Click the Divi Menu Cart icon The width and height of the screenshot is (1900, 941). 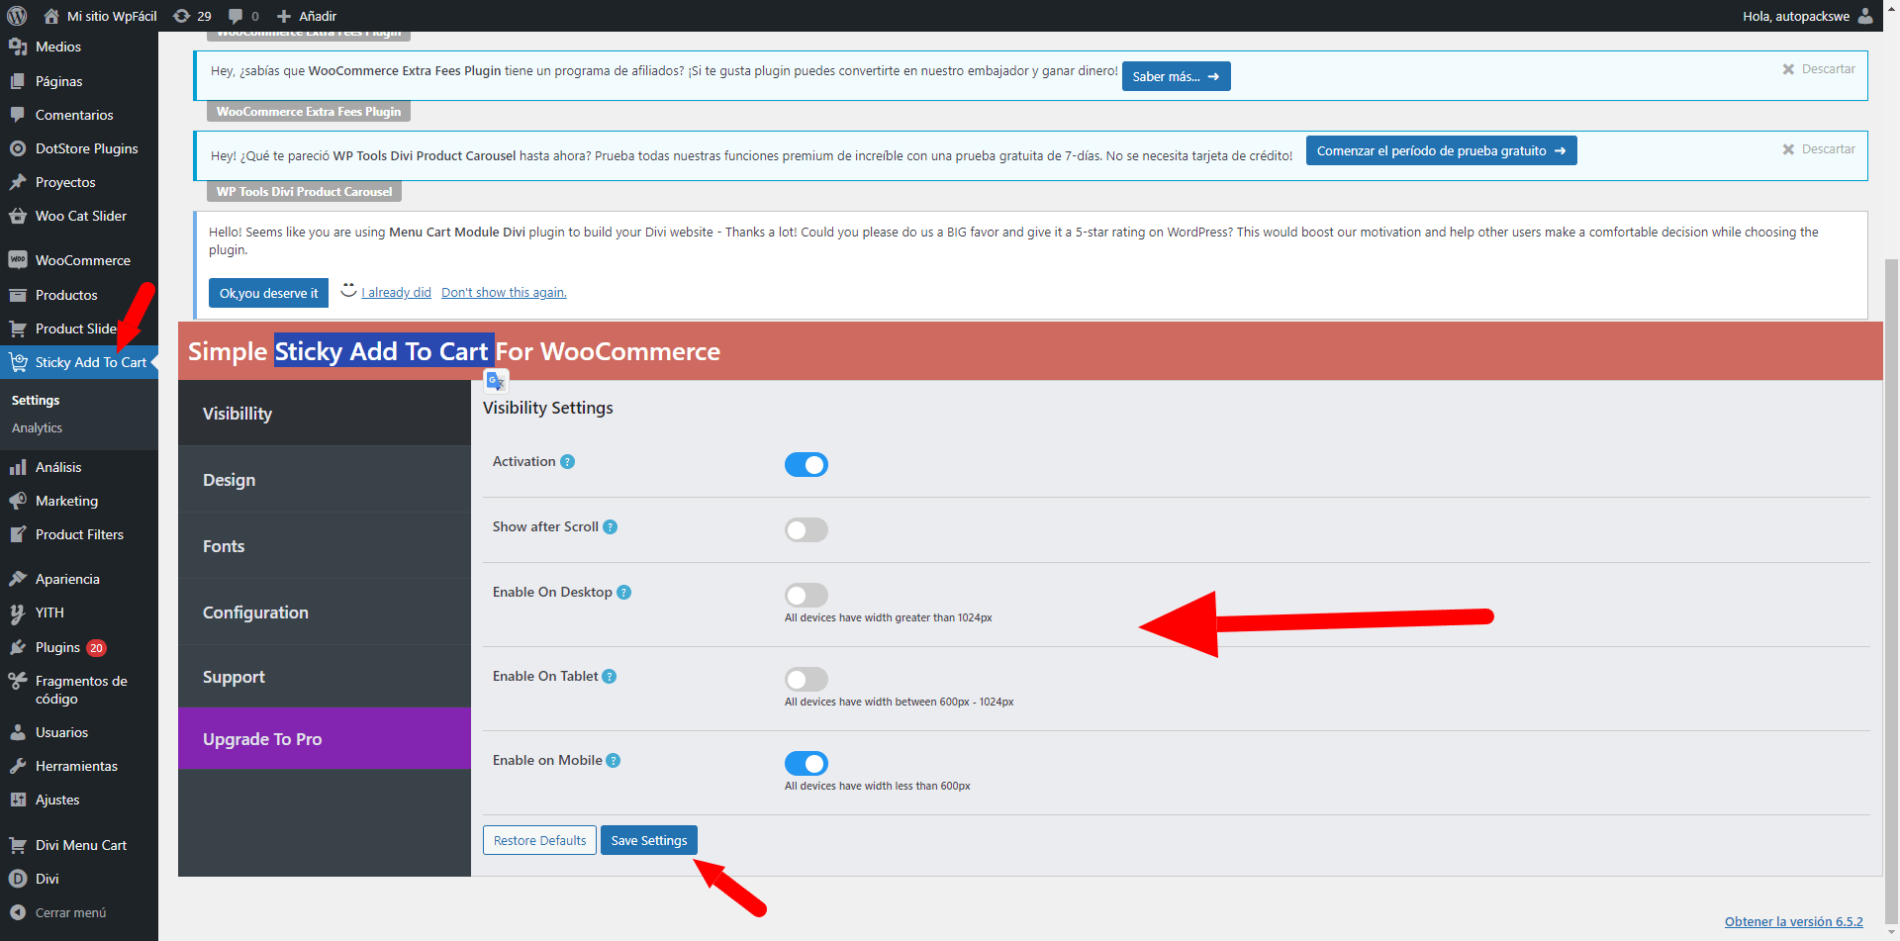click(x=18, y=845)
